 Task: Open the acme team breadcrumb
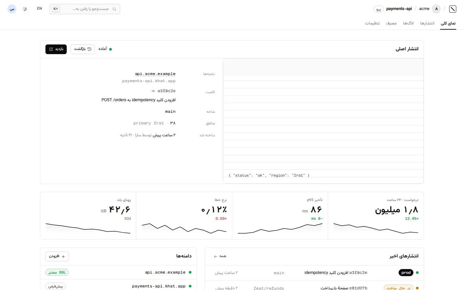click(424, 9)
